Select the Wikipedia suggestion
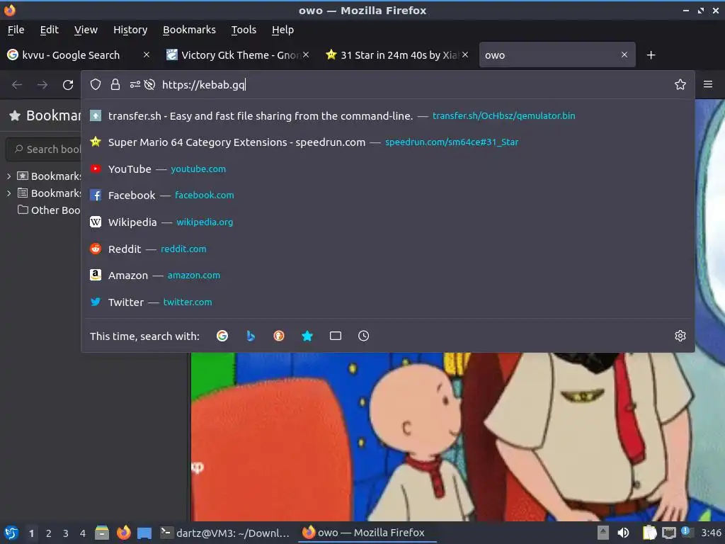This screenshot has width=725, height=544. tap(388, 222)
